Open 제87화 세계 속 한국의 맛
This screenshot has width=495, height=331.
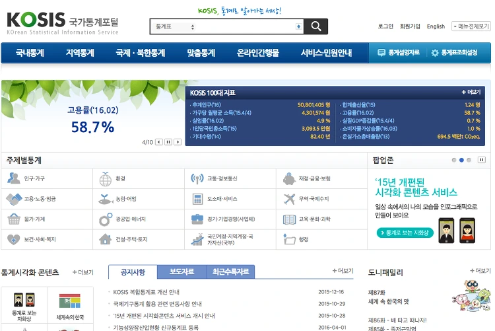[388, 297]
